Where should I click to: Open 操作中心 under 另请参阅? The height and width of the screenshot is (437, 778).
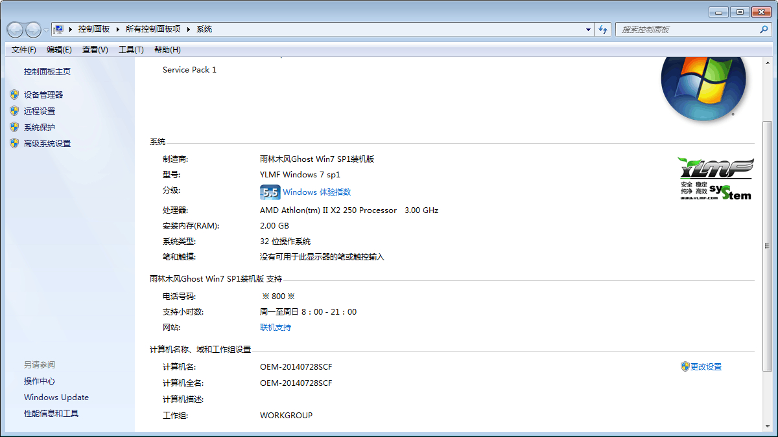click(x=40, y=381)
